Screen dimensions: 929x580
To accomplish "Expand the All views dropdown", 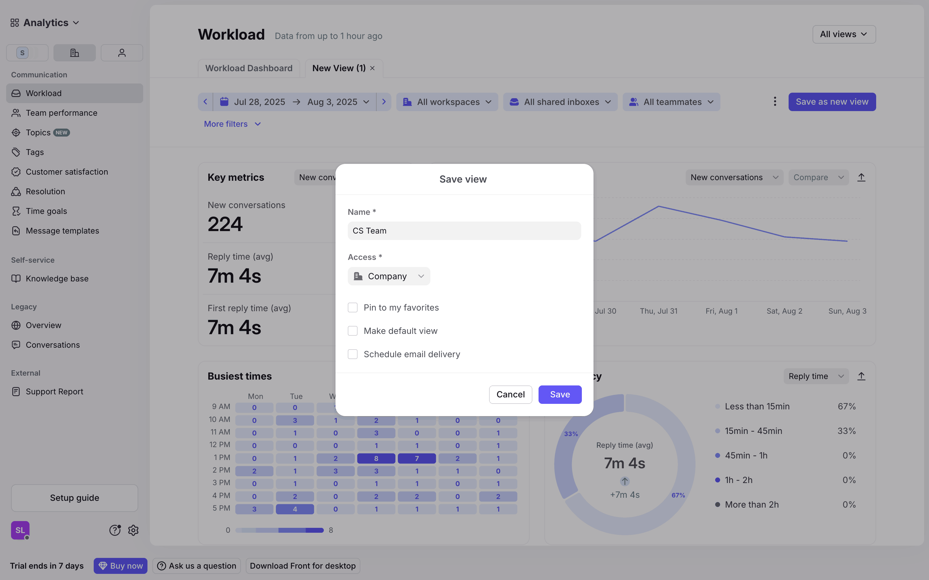I will pos(844,34).
